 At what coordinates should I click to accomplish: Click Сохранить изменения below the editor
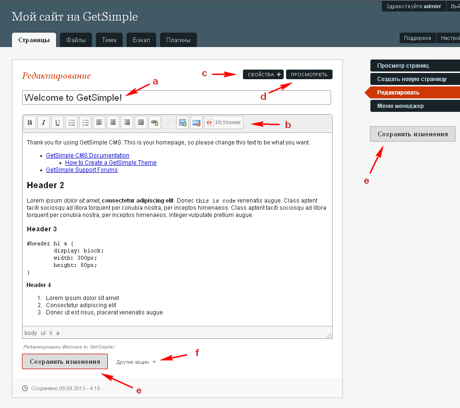(x=65, y=361)
